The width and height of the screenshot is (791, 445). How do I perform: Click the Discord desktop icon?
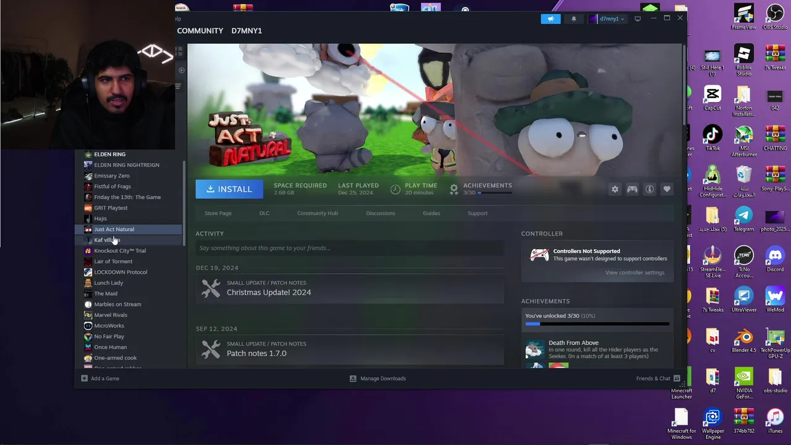(775, 259)
